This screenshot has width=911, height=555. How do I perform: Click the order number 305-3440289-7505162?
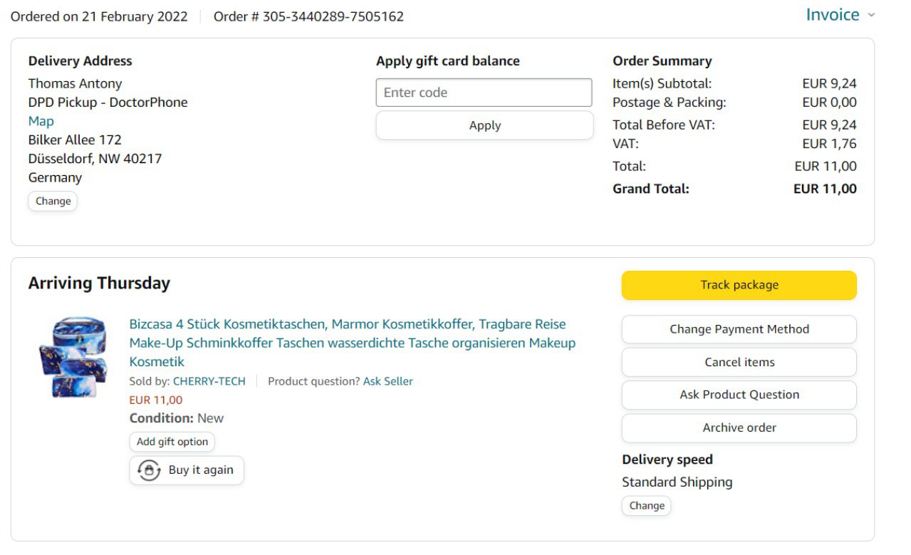coord(333,16)
